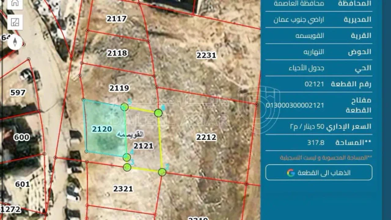Select parcel 2118 on the map
391x220 pixels.
(x=117, y=53)
